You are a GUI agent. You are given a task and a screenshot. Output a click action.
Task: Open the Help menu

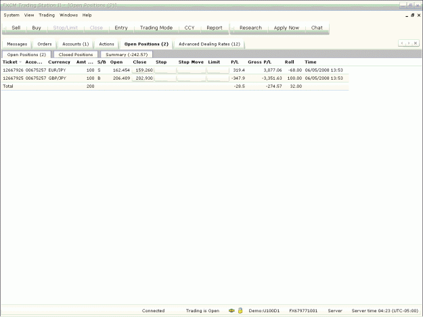87,15
